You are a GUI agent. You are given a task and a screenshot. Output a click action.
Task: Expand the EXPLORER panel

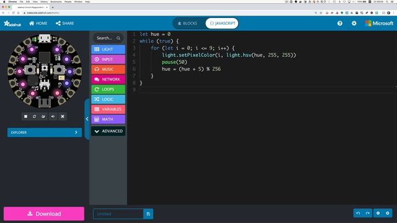pos(45,133)
